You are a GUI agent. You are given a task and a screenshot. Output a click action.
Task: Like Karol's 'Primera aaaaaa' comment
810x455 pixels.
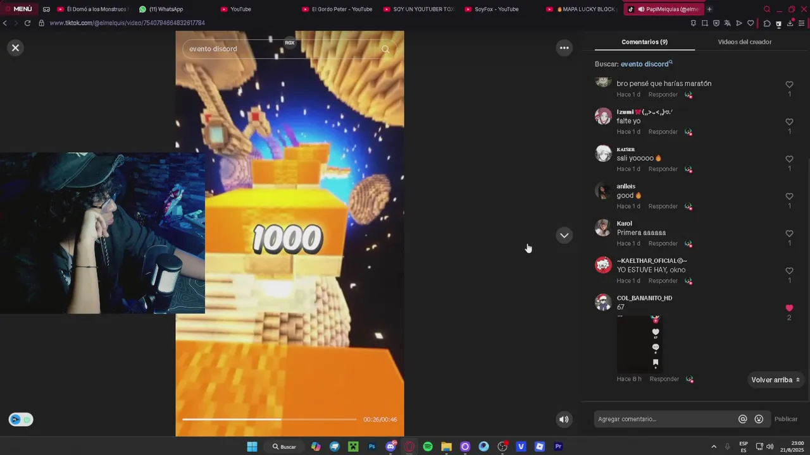click(789, 234)
